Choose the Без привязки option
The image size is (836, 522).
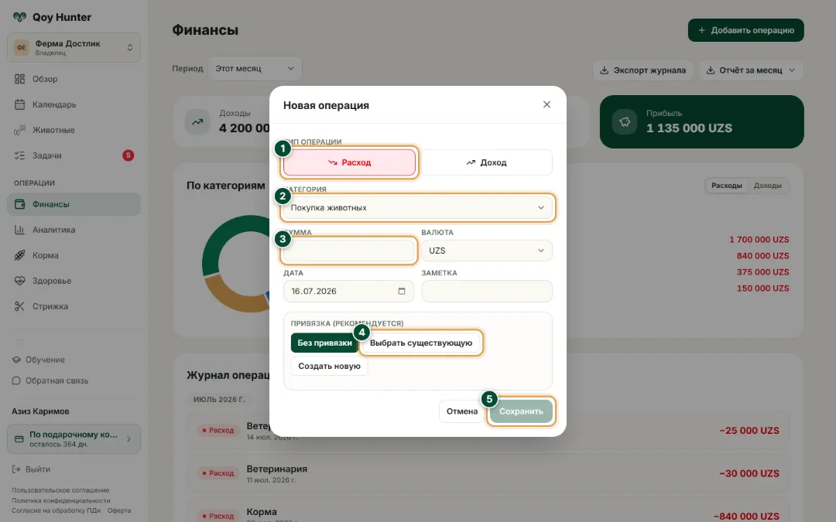click(x=324, y=343)
